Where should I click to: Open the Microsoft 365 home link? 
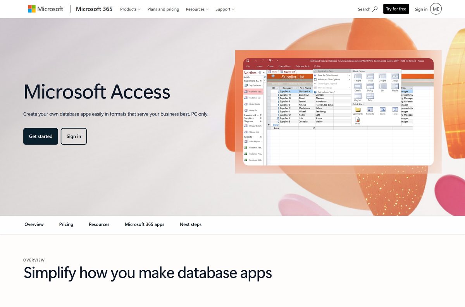click(x=94, y=9)
